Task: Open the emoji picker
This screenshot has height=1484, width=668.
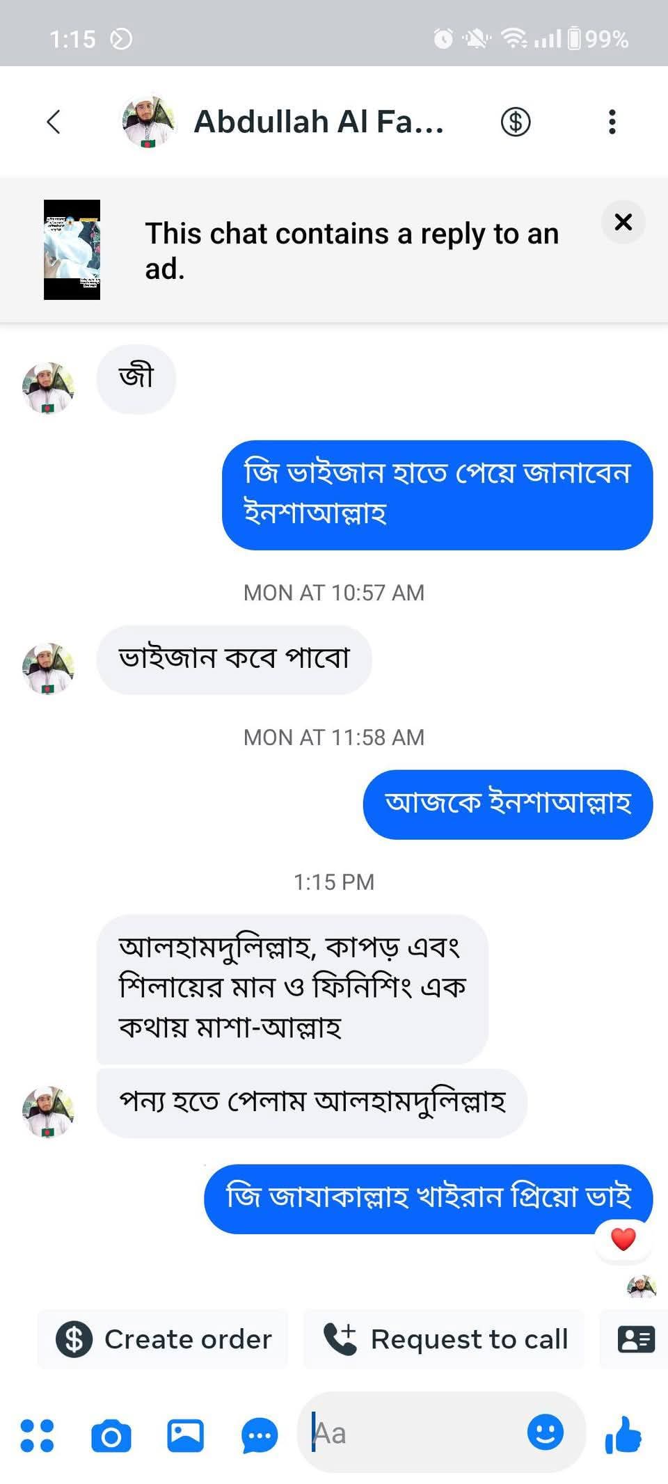Action: click(x=545, y=1432)
